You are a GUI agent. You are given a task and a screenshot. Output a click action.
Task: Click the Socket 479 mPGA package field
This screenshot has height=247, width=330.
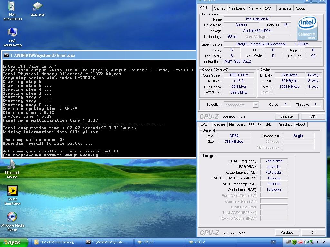[257, 31]
